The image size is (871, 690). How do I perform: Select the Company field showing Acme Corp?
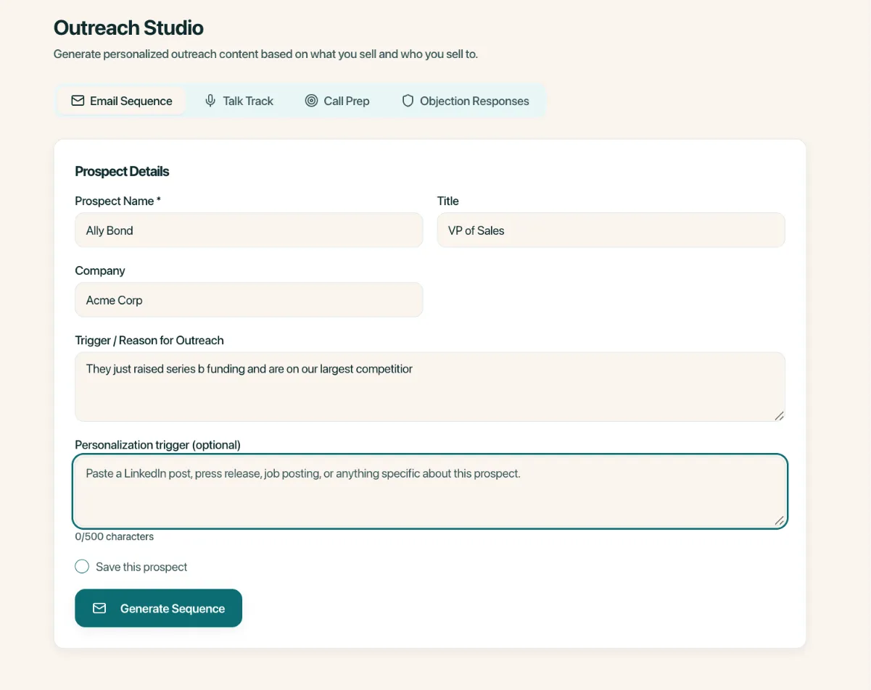[x=249, y=299]
